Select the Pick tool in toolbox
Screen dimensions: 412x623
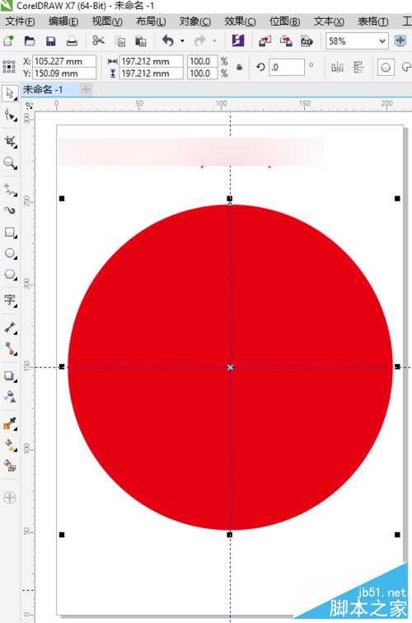point(10,93)
